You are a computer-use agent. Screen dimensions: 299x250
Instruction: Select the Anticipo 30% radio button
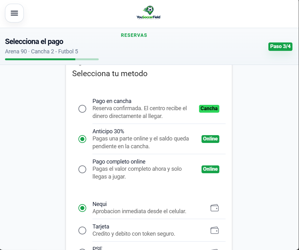click(82, 139)
